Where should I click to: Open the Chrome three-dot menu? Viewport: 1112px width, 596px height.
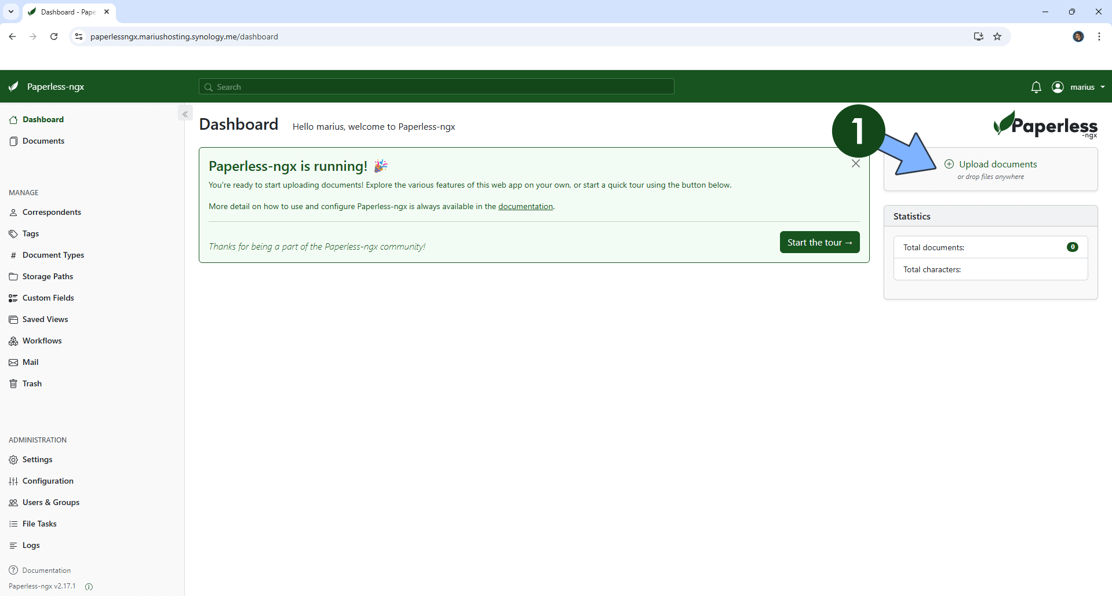tap(1099, 36)
